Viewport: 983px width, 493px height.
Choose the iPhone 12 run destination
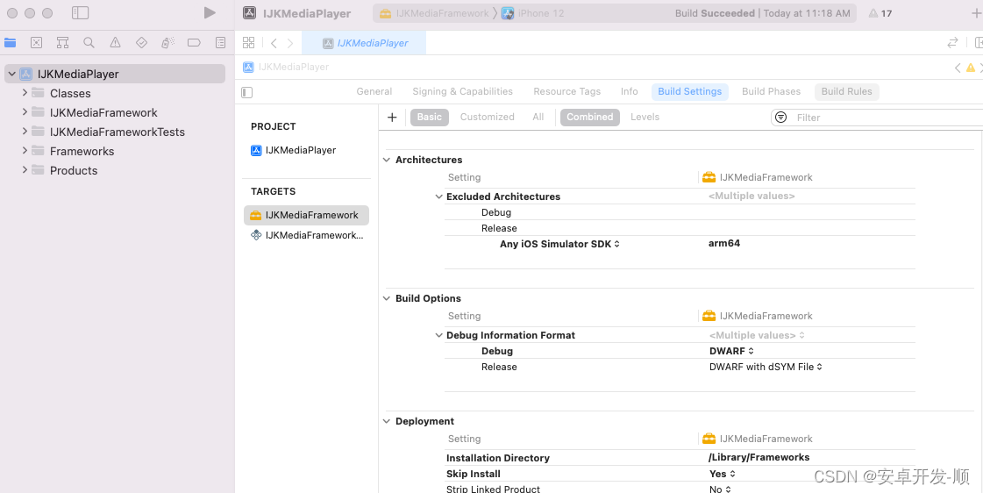click(x=533, y=13)
